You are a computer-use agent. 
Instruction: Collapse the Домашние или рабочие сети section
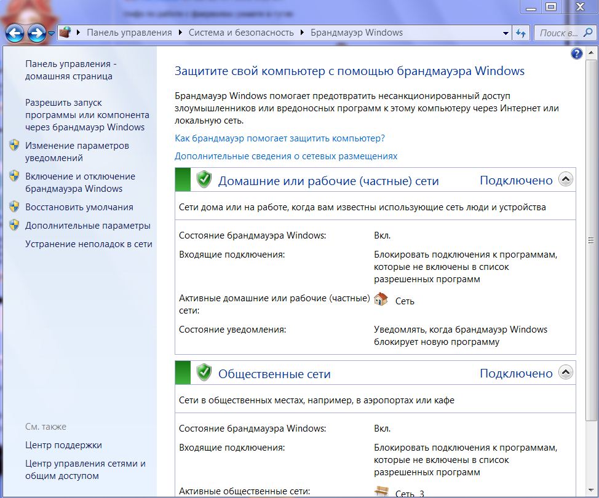tap(566, 179)
